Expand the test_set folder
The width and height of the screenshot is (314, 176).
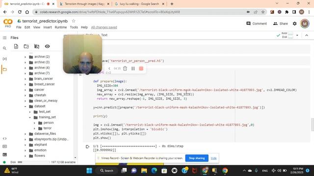coord(30,112)
